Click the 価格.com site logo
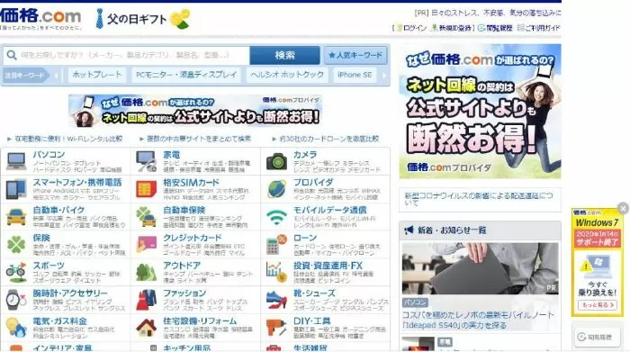 coord(40,17)
